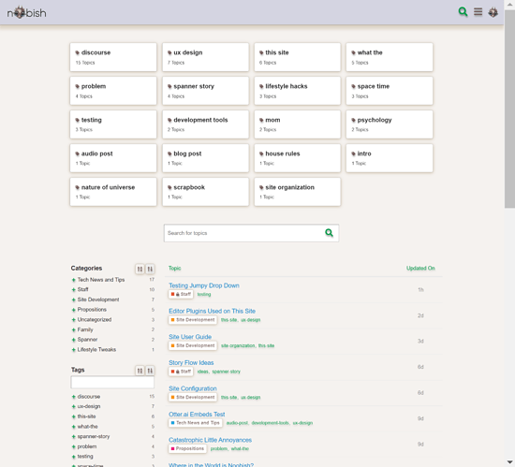Open the problem tag card
Viewport: 515px width, 467px height.
coord(113,91)
